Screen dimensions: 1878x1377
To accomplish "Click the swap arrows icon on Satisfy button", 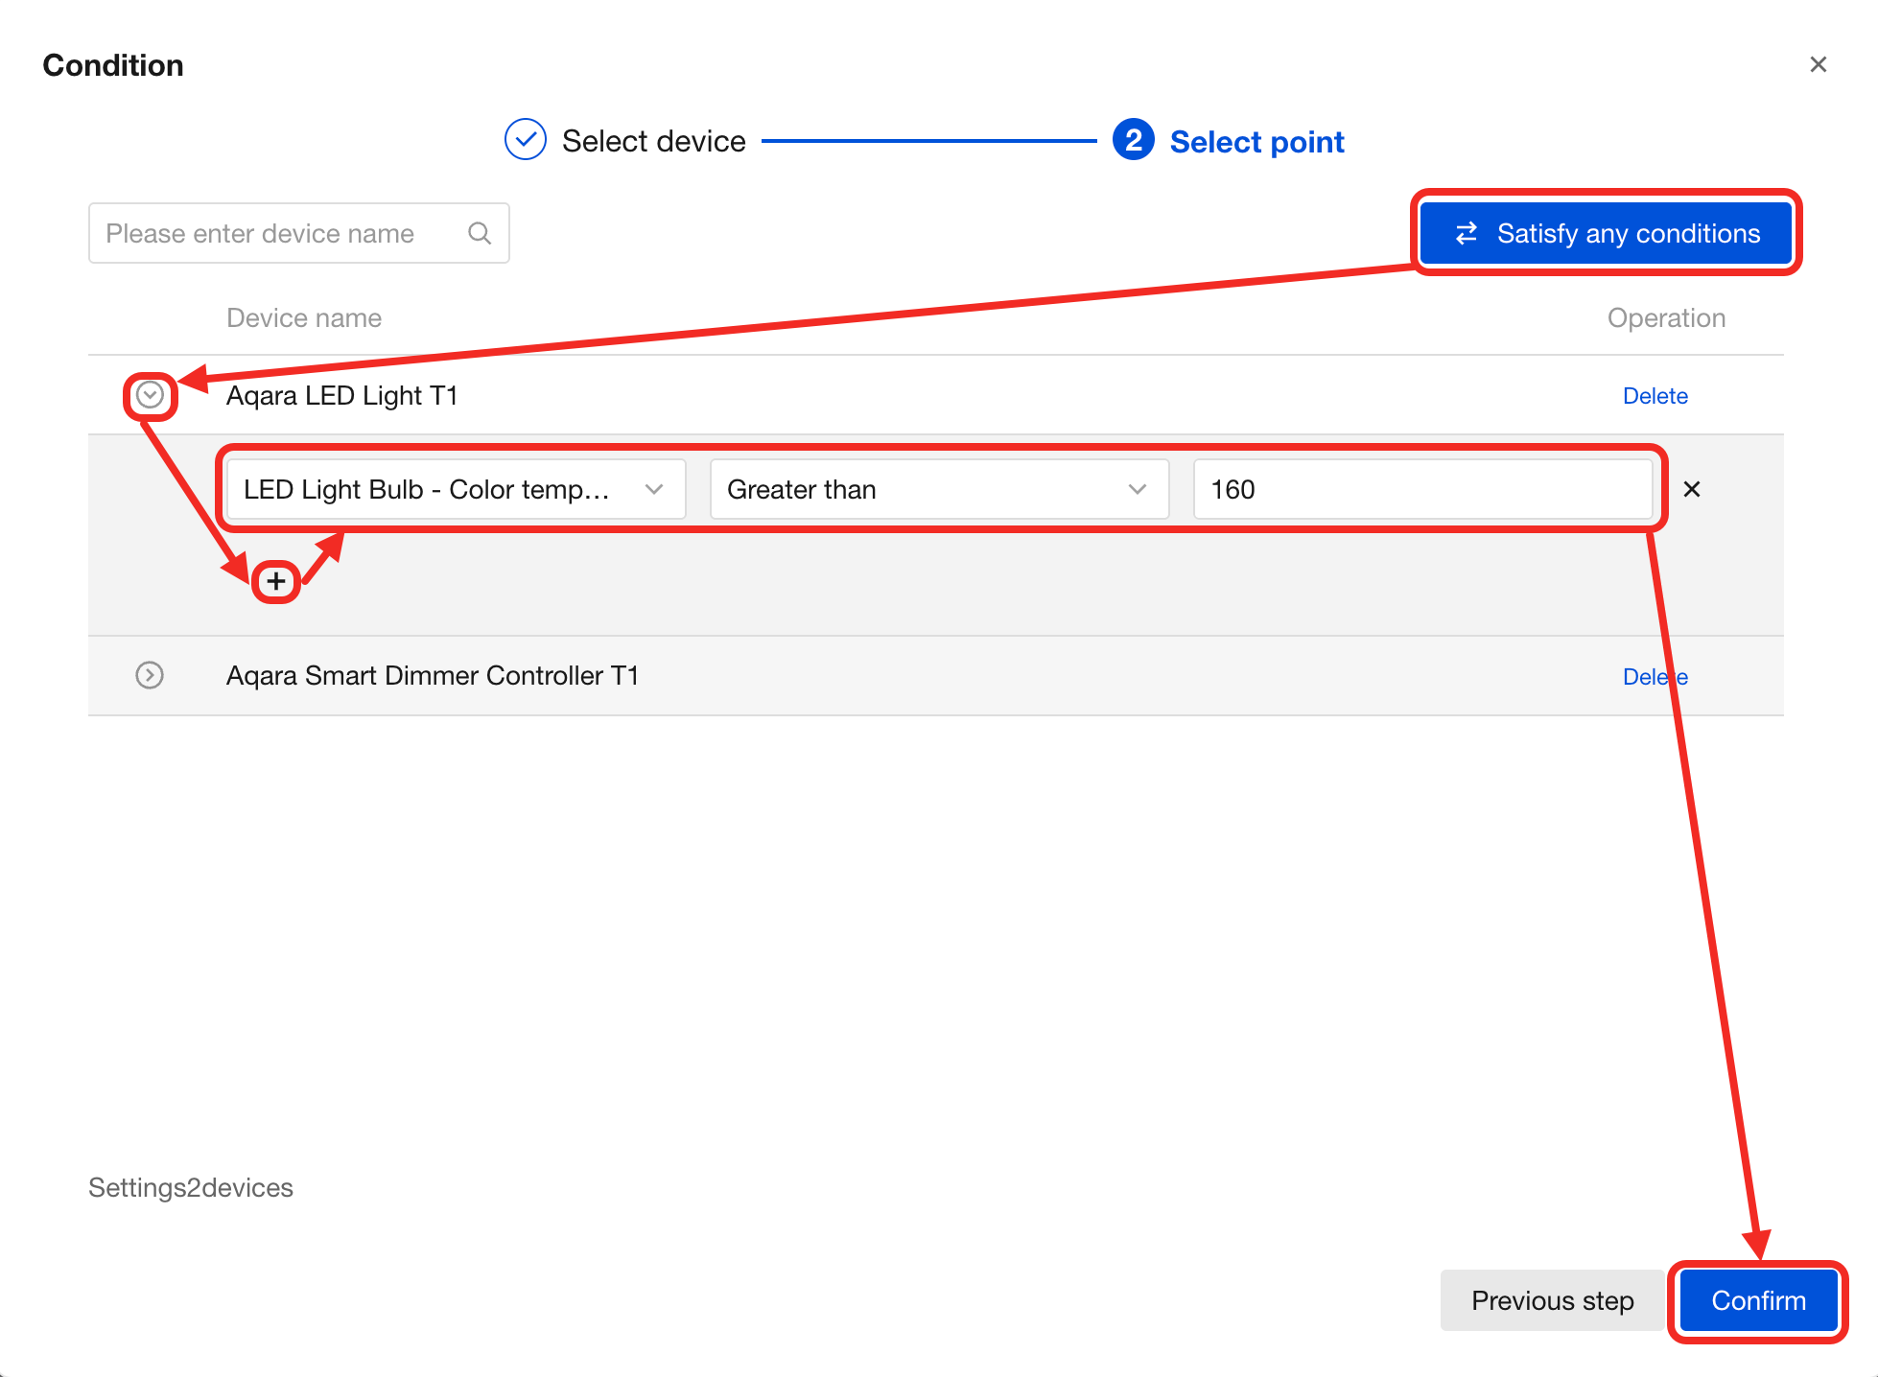I will (1466, 233).
